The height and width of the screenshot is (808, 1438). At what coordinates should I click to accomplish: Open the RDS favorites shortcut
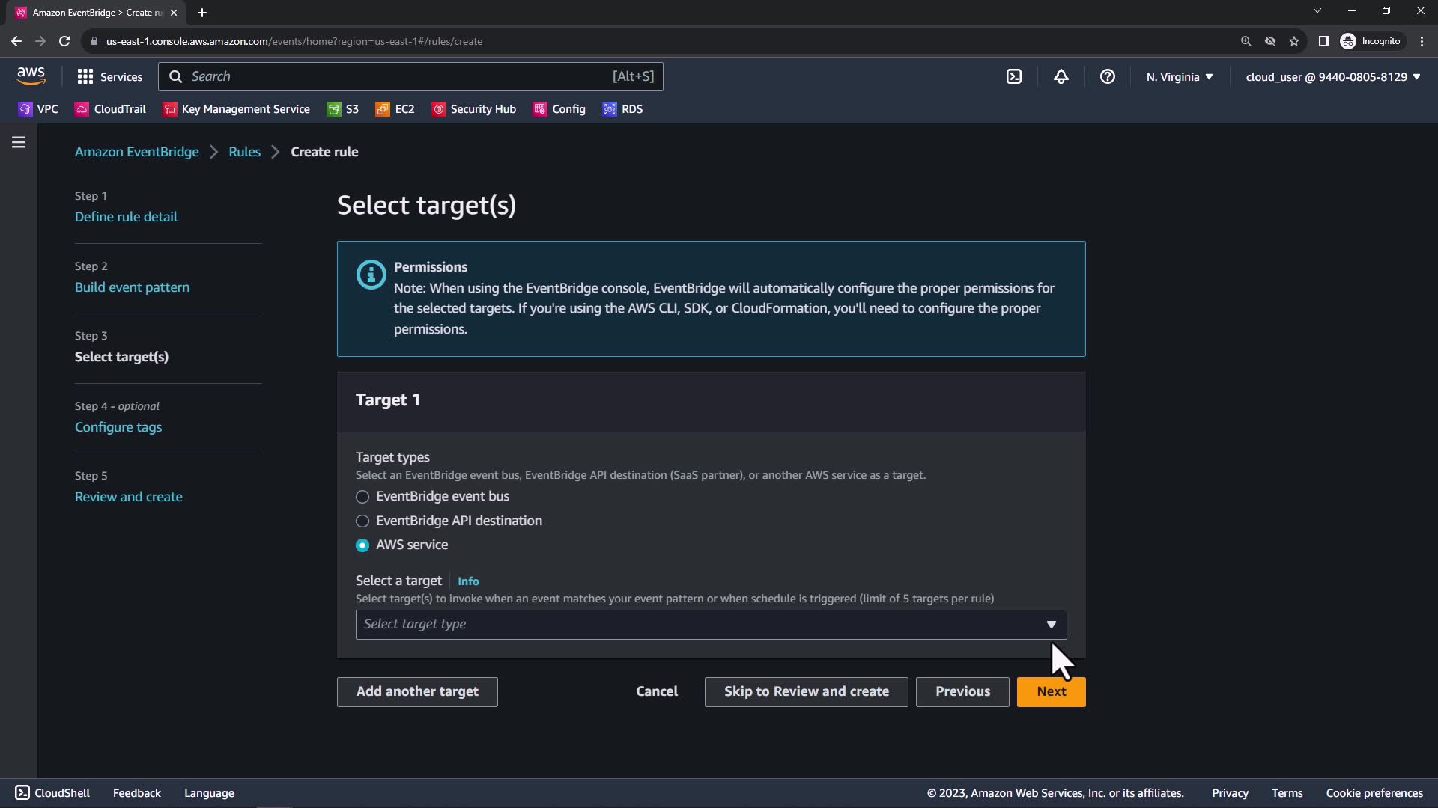point(622,109)
